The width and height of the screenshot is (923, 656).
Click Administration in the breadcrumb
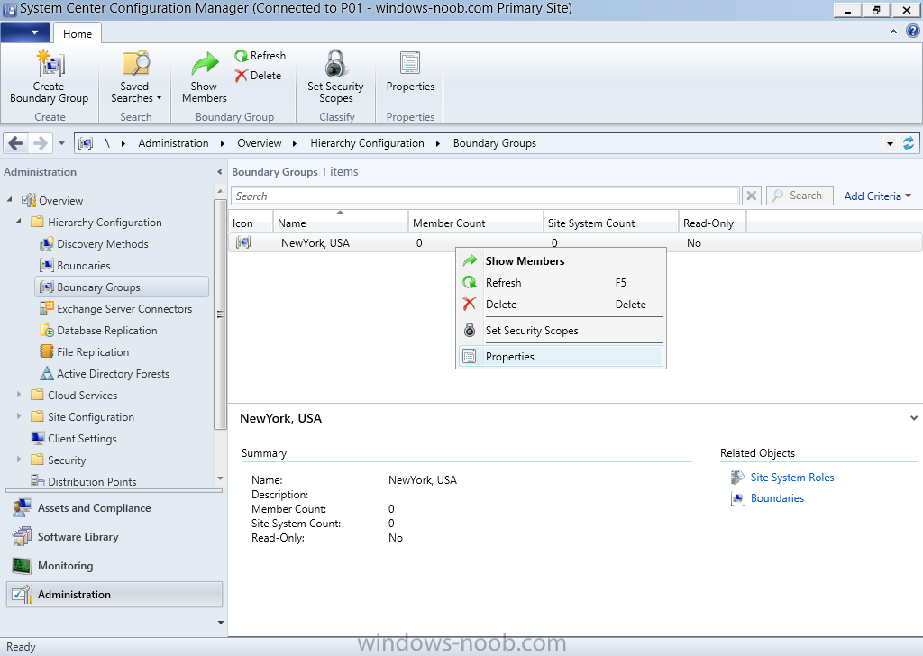pos(173,143)
